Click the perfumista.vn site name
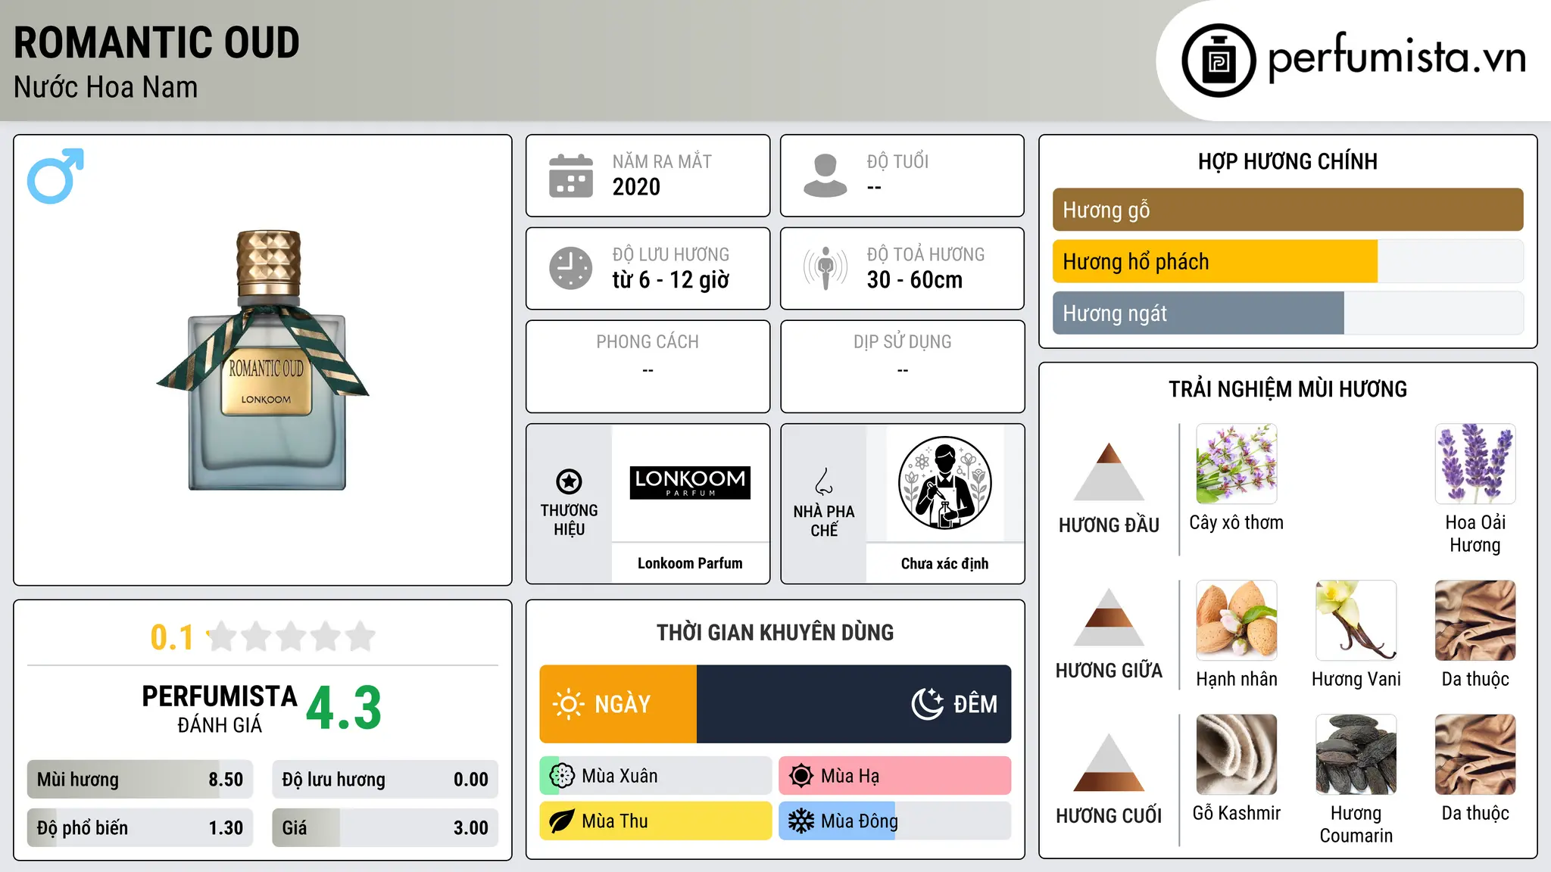This screenshot has width=1551, height=872. [1397, 58]
